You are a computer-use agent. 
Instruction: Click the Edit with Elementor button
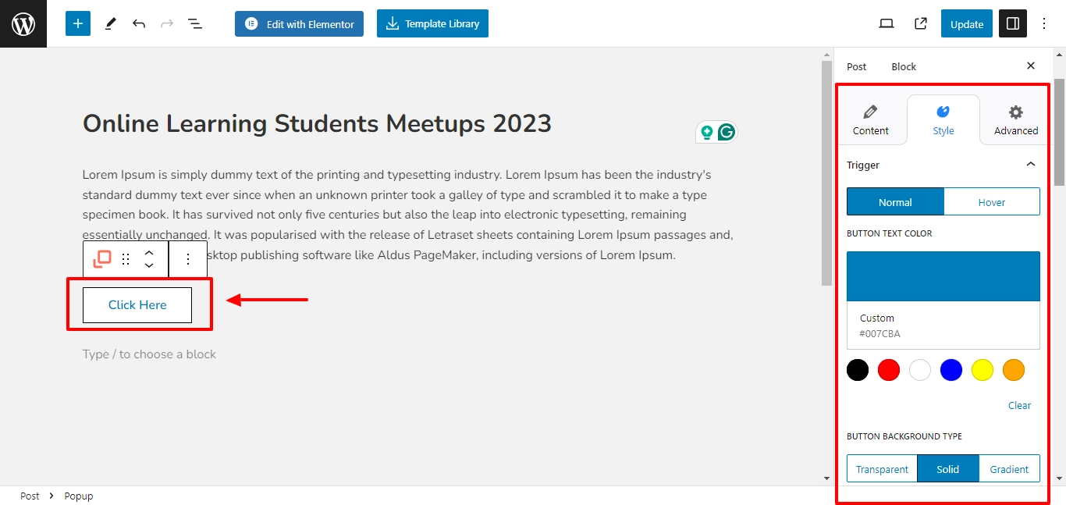[x=300, y=23]
